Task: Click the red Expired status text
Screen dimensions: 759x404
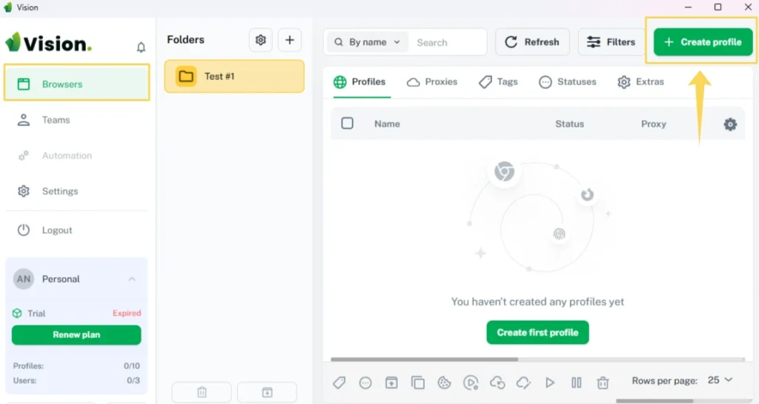Action: coord(127,313)
